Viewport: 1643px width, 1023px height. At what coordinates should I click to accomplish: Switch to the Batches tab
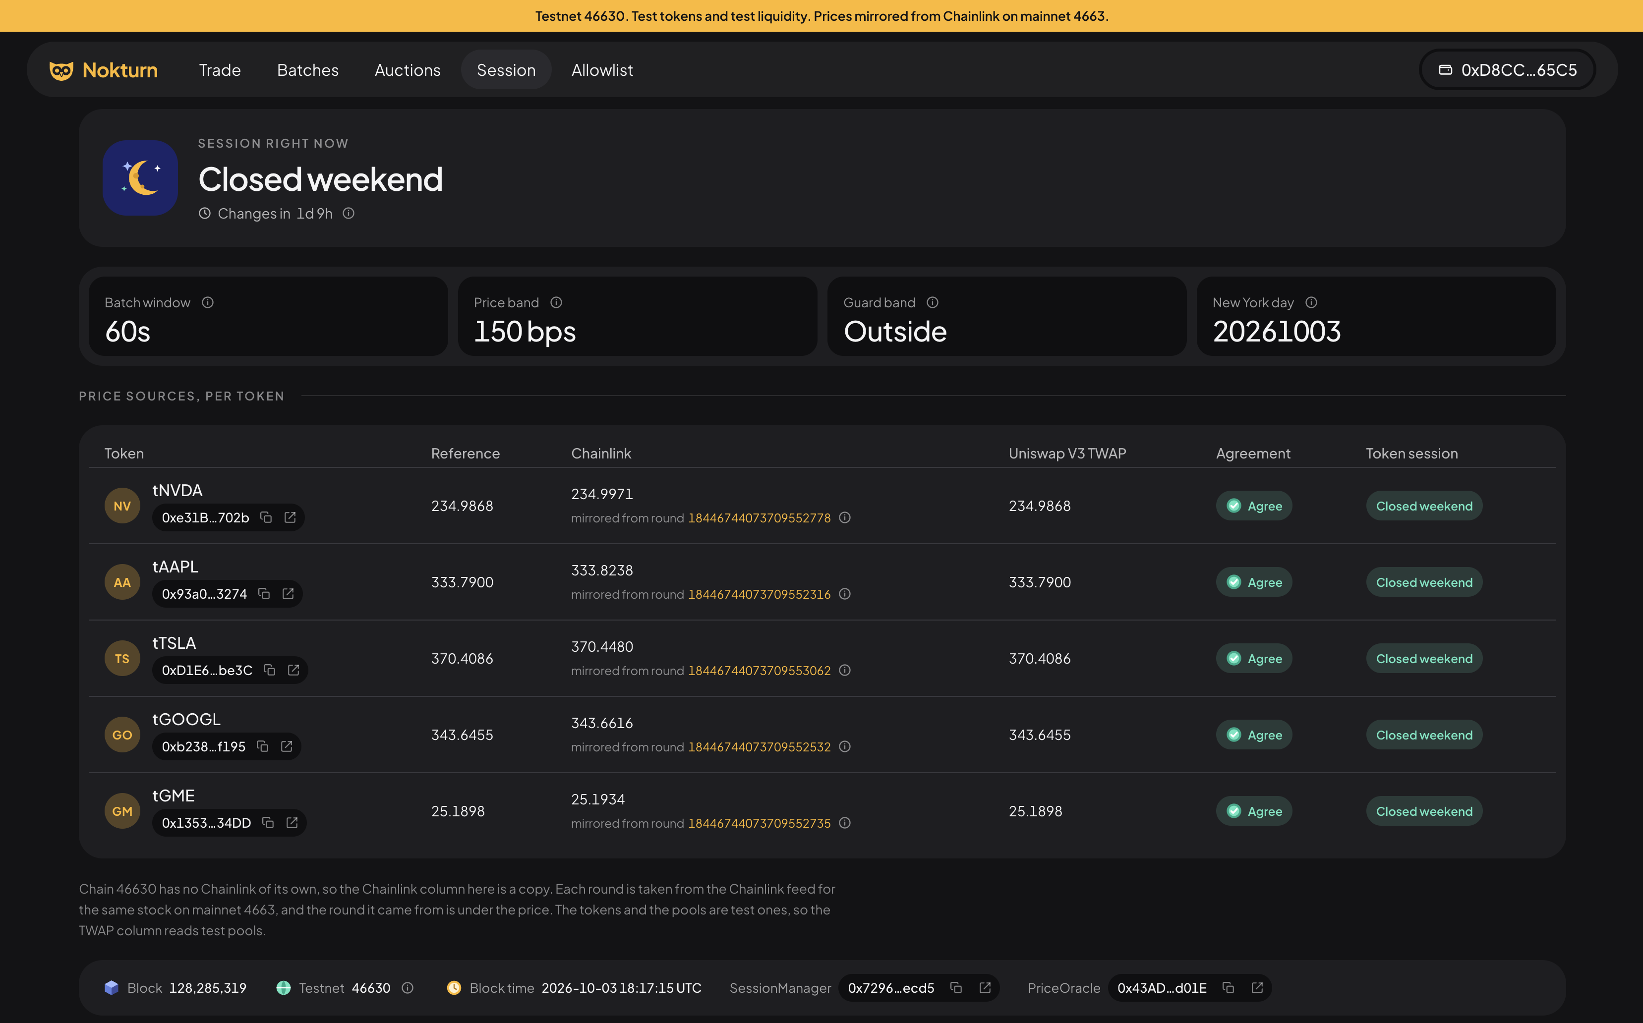click(308, 70)
